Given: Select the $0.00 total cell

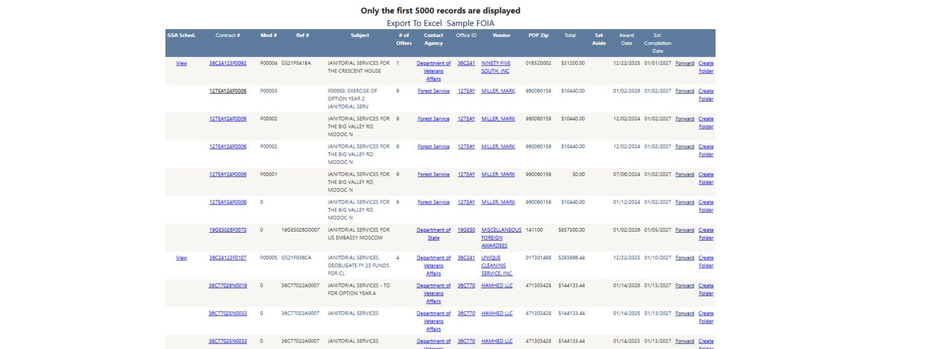Looking at the screenshot, I should pyautogui.click(x=578, y=174).
